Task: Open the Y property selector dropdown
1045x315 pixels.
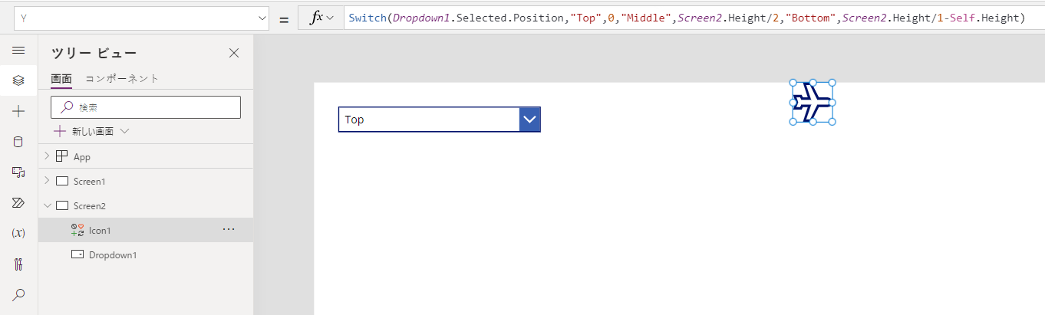Action: pyautogui.click(x=141, y=18)
